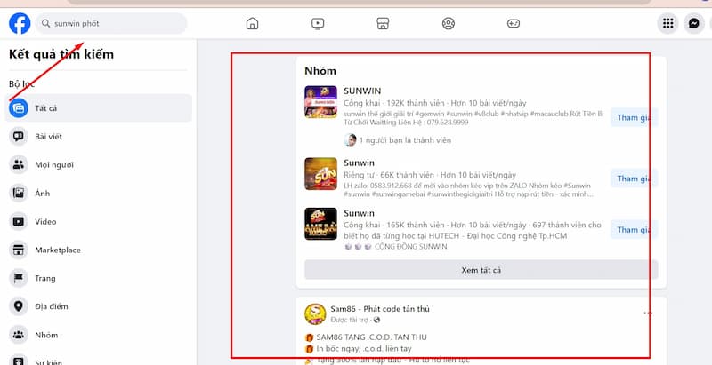Open 'Sam86 - Phát code tân thủ' page name
The height and width of the screenshot is (365, 712).
coord(380,309)
